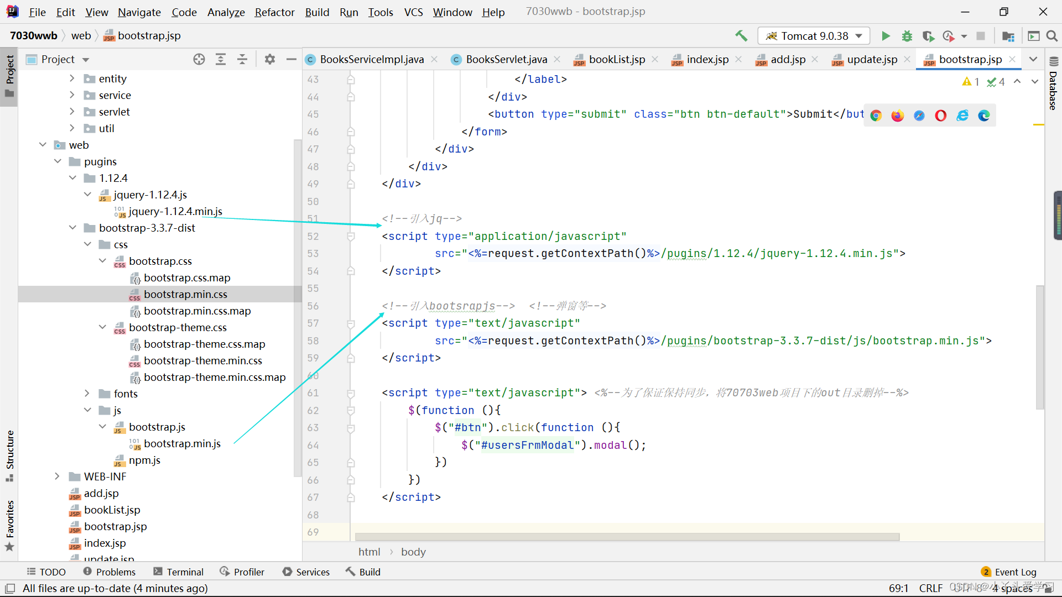1062x597 pixels.
Task: Click the web breadcrumb in navigation bar
Action: tap(81, 35)
